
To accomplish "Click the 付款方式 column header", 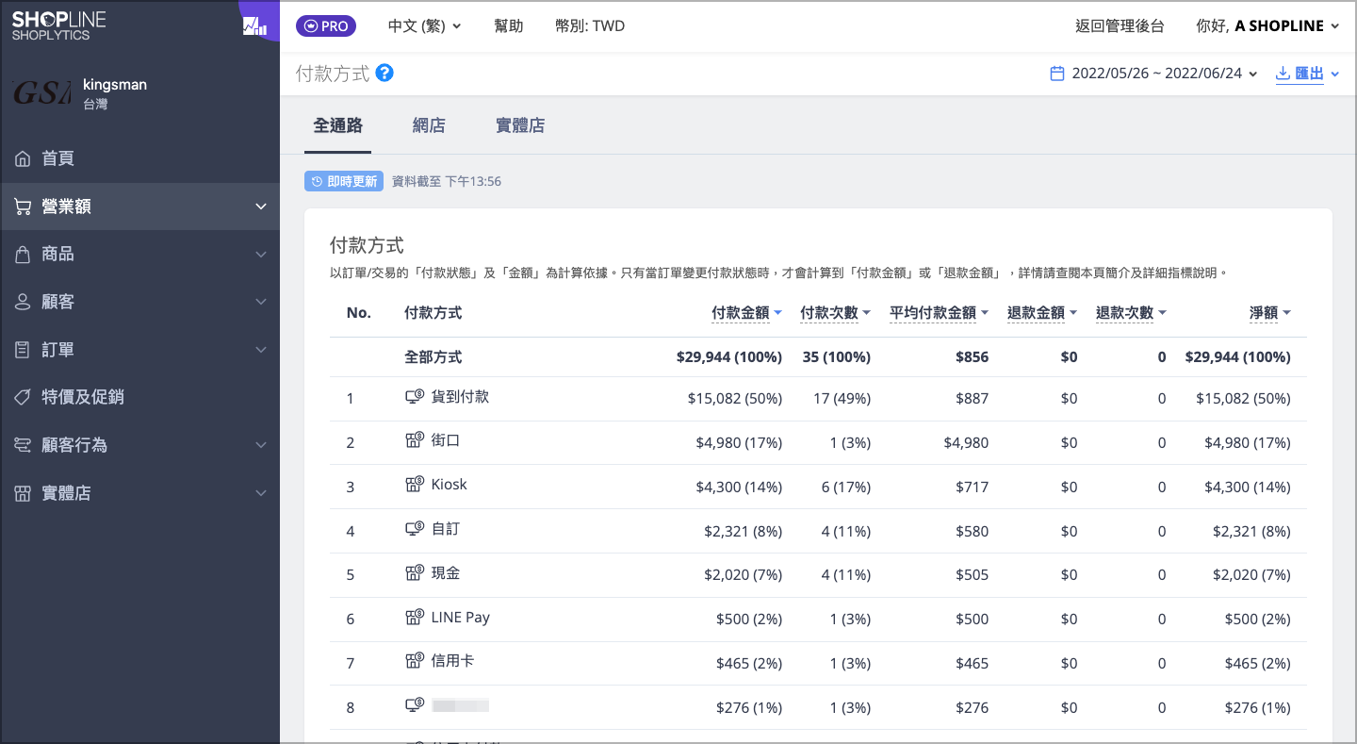I will [x=433, y=313].
